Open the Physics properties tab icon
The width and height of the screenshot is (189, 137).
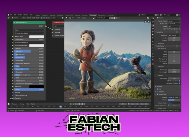(x=153, y=51)
